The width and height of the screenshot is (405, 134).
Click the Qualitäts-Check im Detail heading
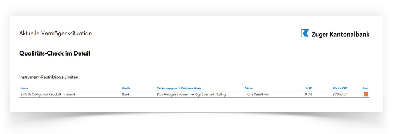54,54
